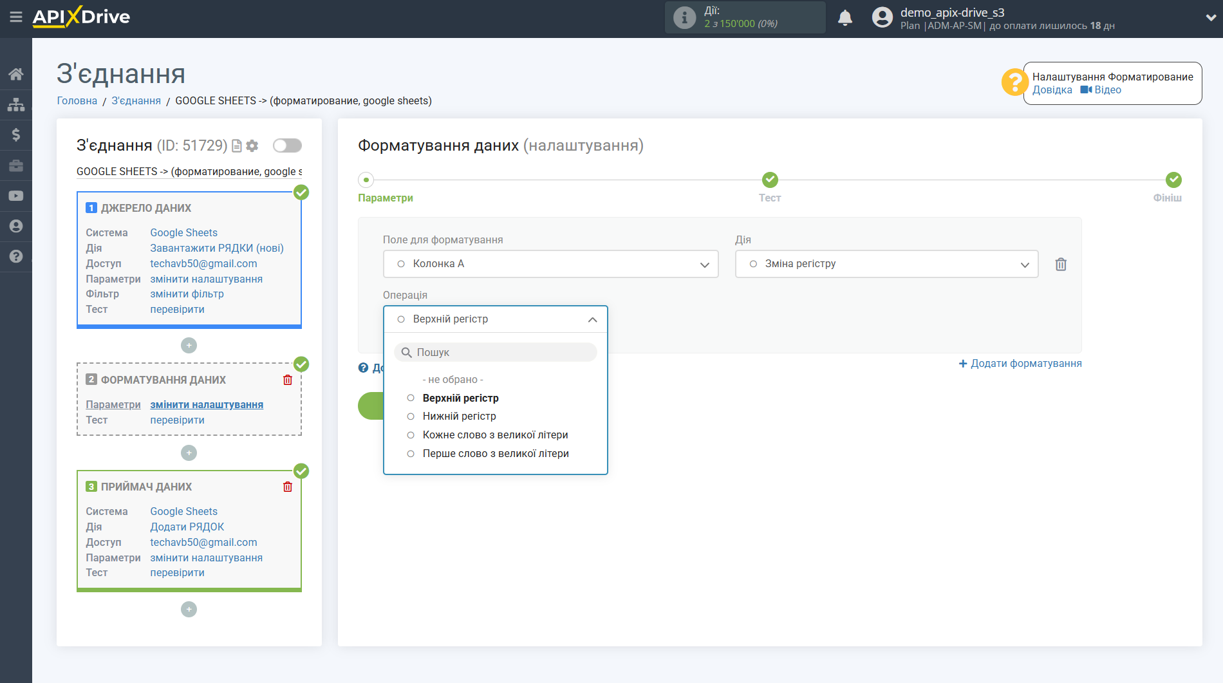Open the home sidebar icon
Viewport: 1223px width, 683px height.
(x=16, y=74)
